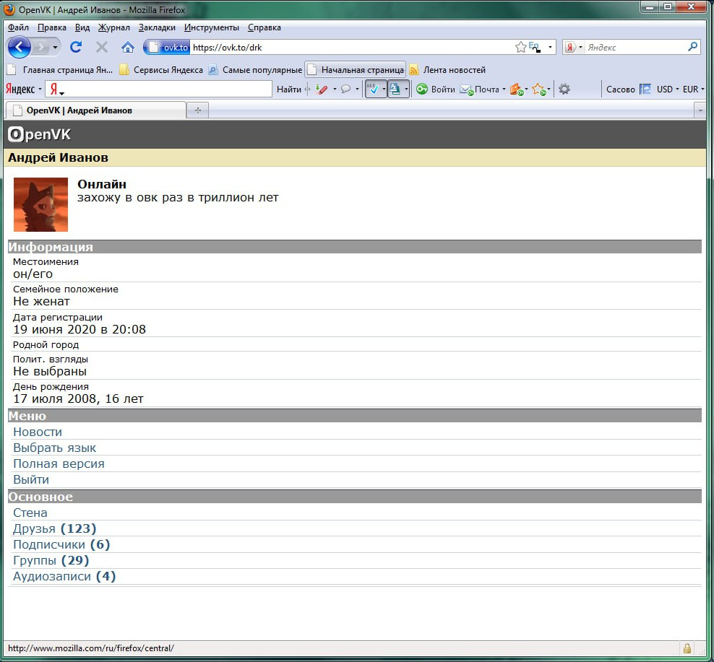Open the Инструменты menu

point(212,27)
